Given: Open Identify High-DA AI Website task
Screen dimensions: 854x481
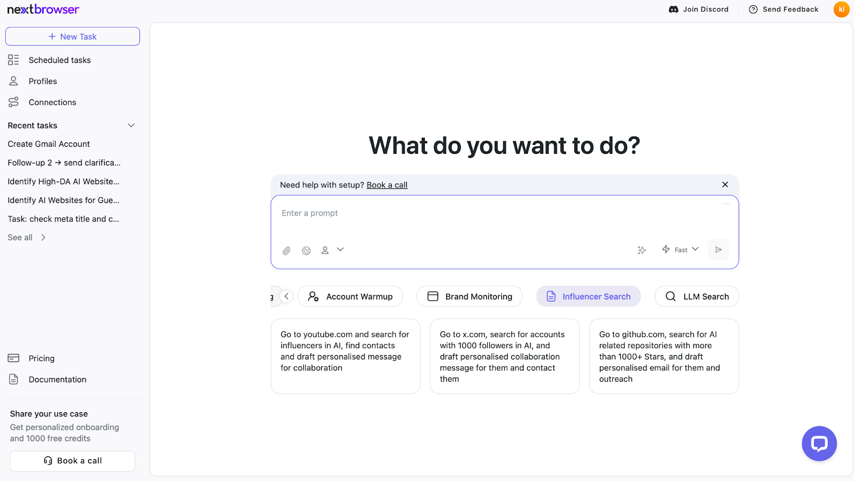Looking at the screenshot, I should coord(64,182).
